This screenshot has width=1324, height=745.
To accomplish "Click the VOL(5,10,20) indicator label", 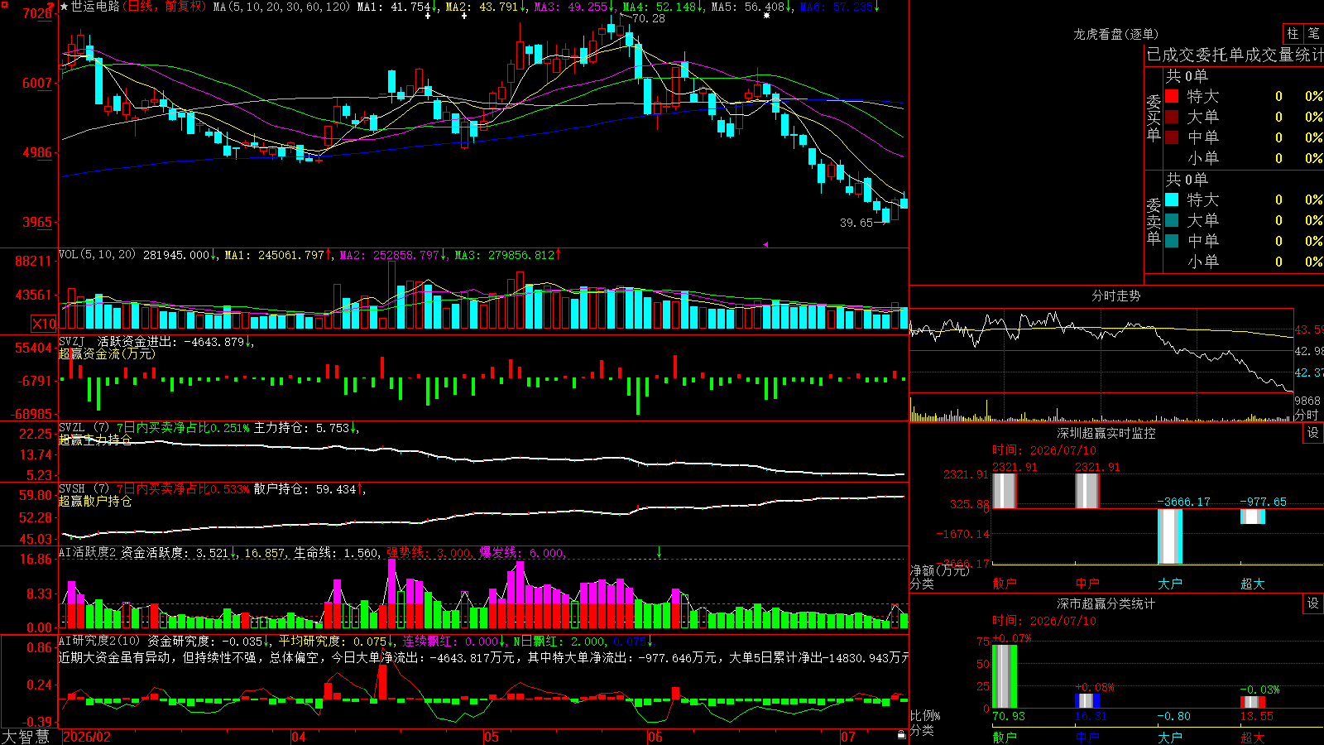I will tap(97, 255).
